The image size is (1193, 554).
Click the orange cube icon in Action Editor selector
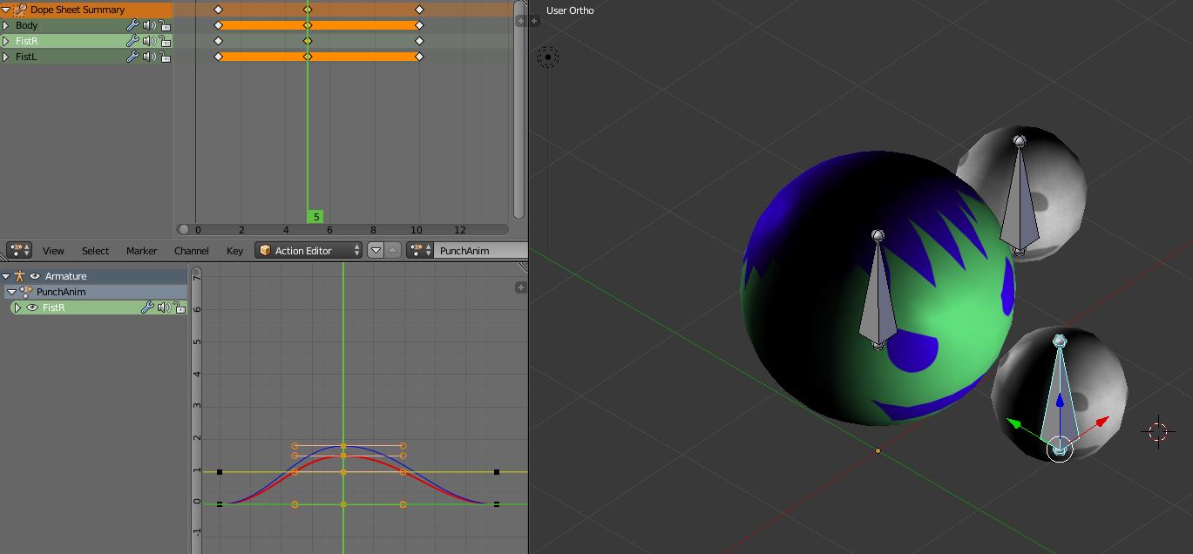click(265, 250)
